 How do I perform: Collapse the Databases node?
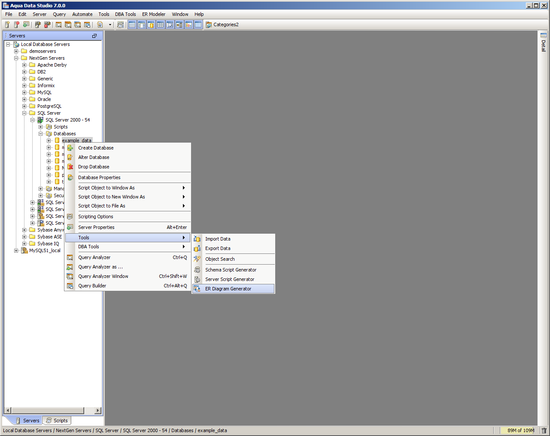tap(40, 134)
